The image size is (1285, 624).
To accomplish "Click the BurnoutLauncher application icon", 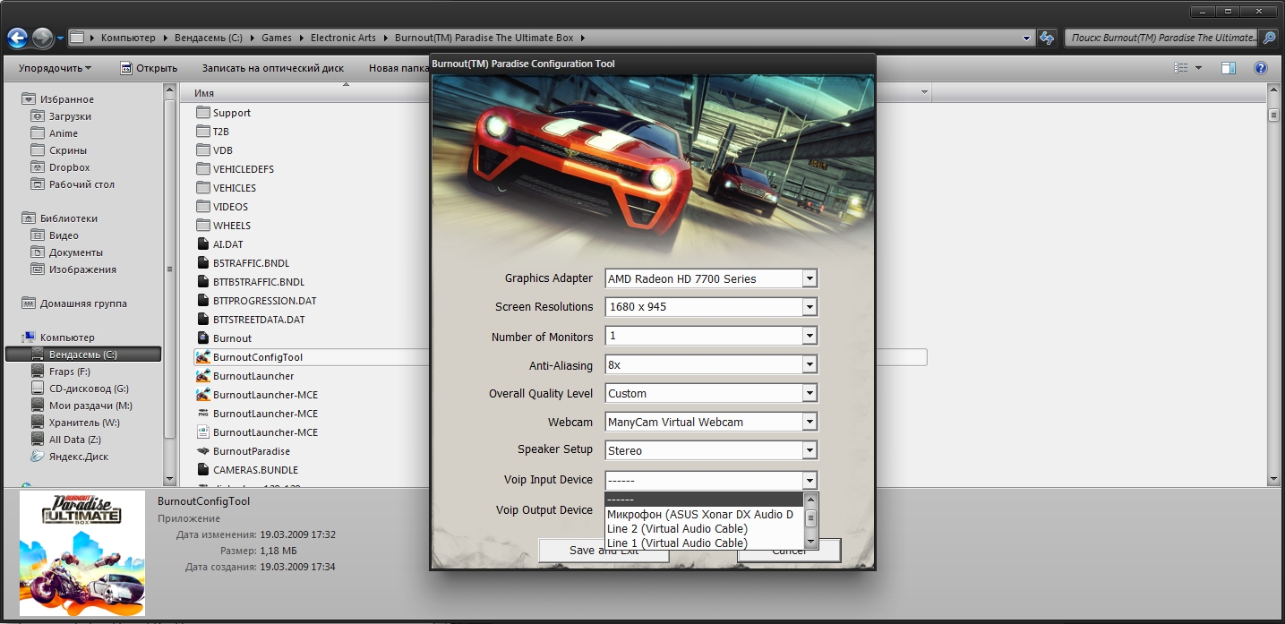I will tap(202, 376).
